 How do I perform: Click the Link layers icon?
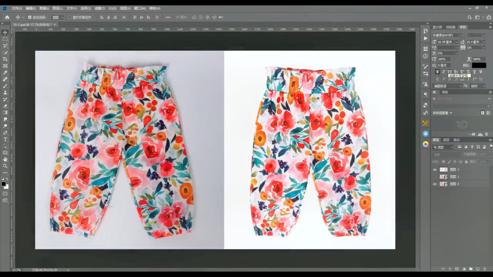(443, 269)
